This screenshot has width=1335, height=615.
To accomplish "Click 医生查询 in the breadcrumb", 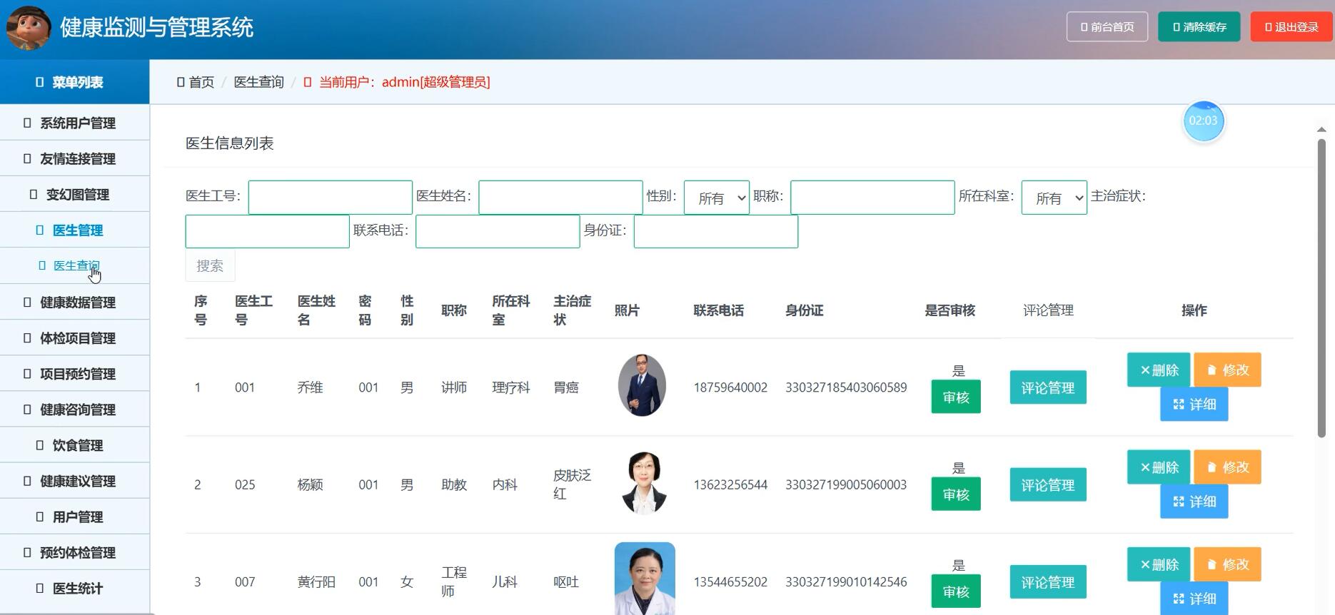I will point(258,82).
